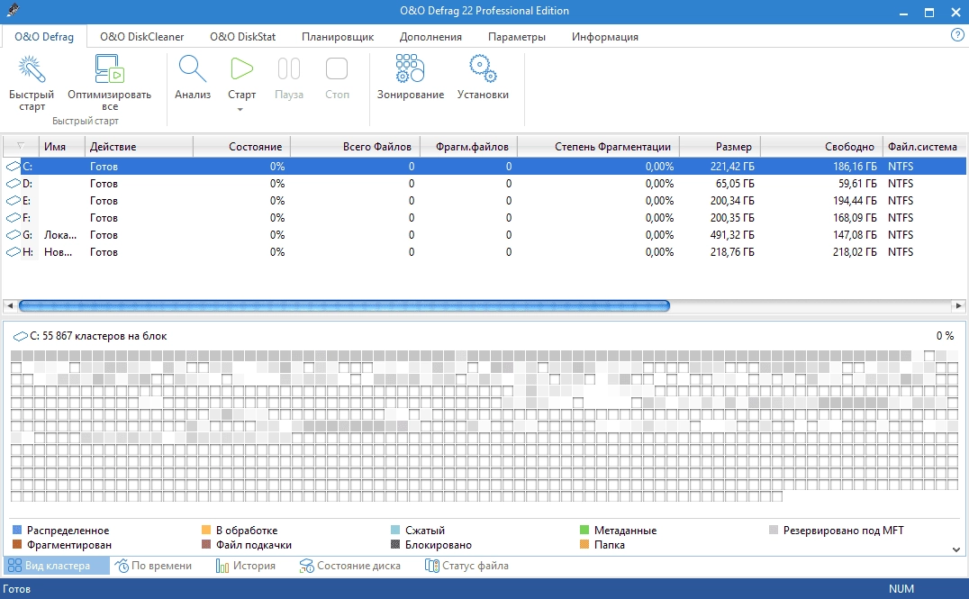Click the green Старт play icon
Screen dimensions: 969x599
click(241, 68)
